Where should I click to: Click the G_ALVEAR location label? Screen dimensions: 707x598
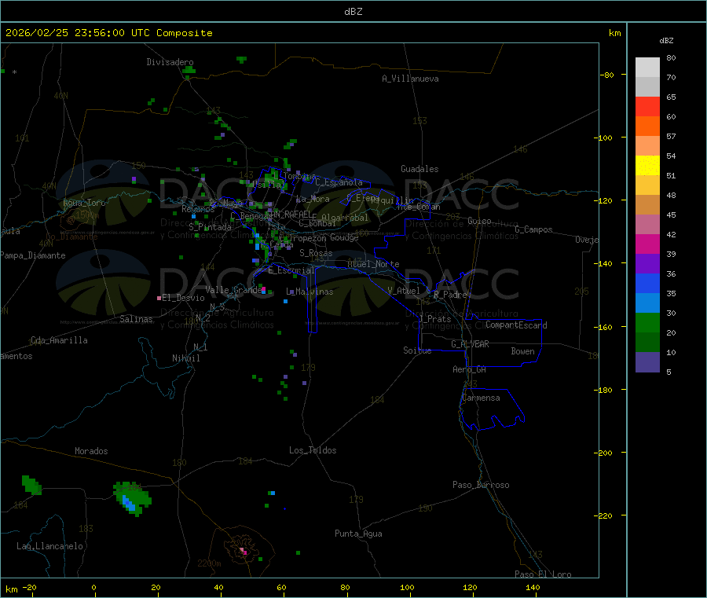click(x=470, y=344)
